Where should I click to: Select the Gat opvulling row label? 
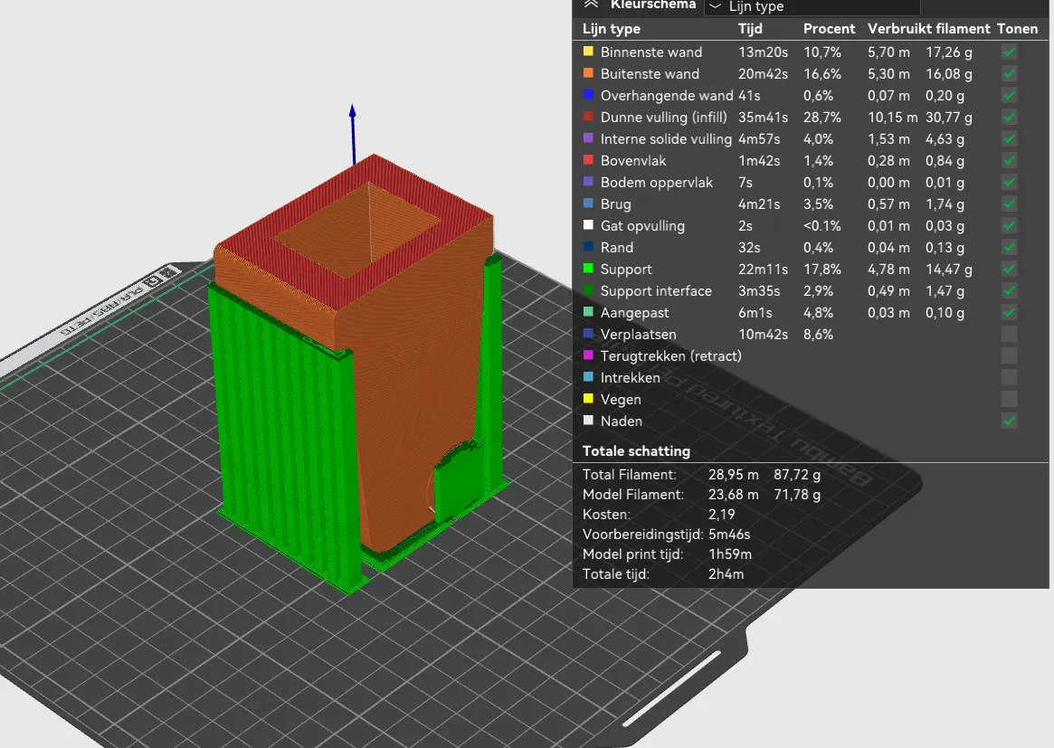[x=642, y=226]
